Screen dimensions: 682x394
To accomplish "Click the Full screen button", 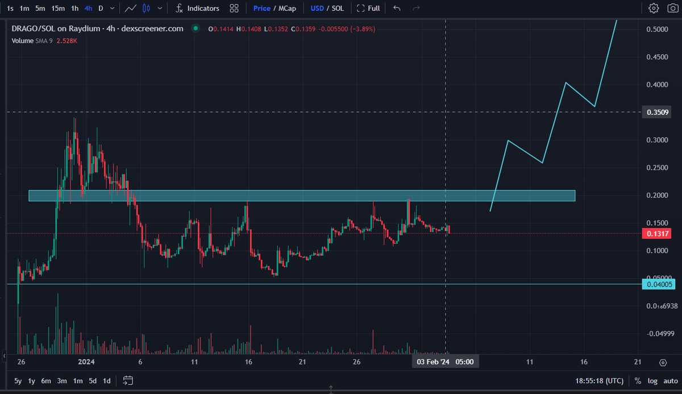I will [368, 8].
